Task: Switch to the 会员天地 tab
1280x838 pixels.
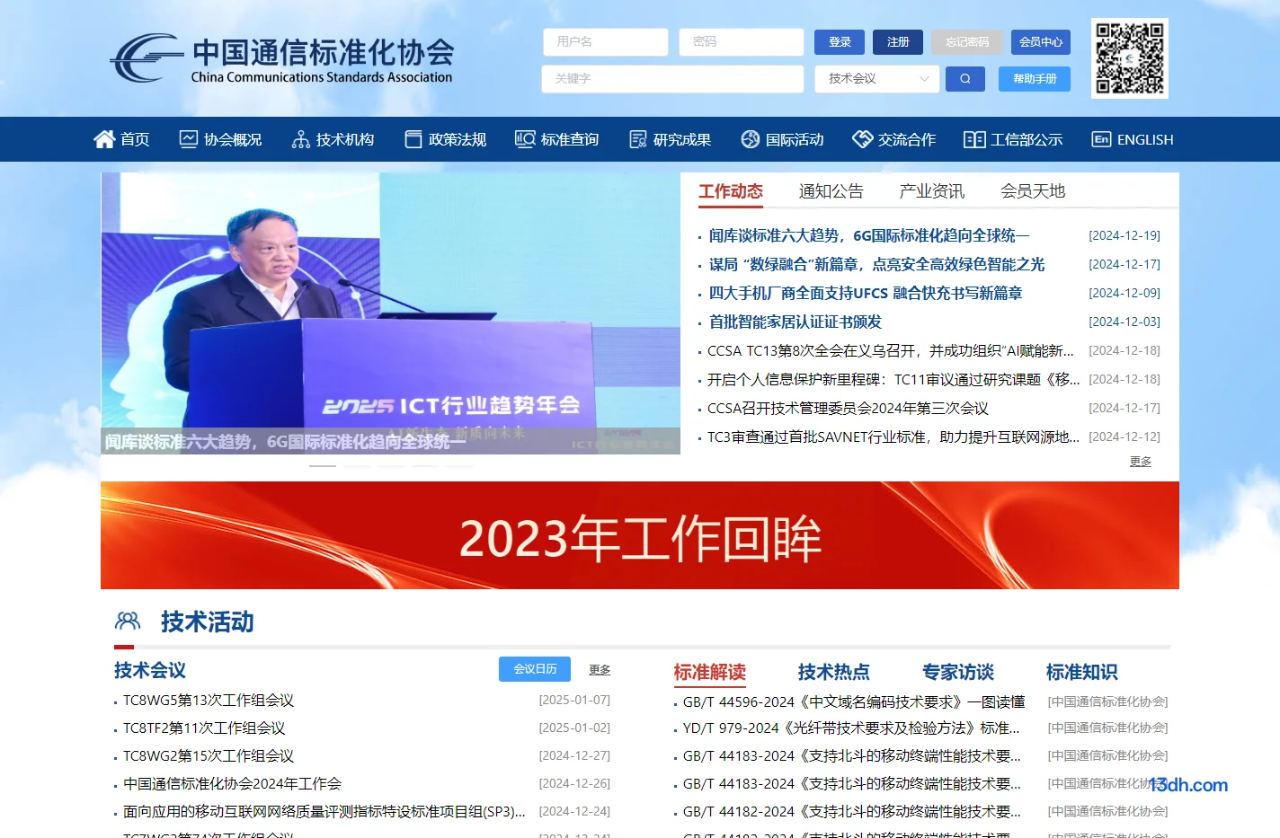Action: [1033, 191]
